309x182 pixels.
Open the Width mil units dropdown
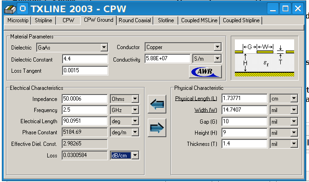pyautogui.click(x=294, y=110)
